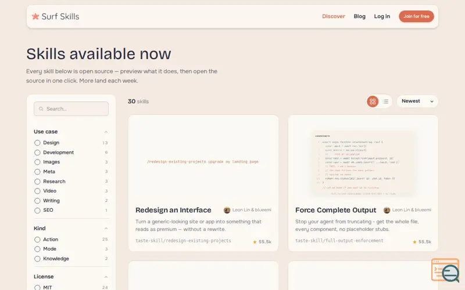
Task: Click into the skills Search field
Action: 71,109
